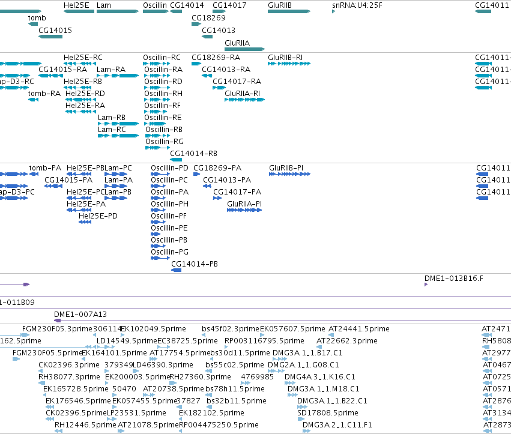511x434 pixels.
Task: Click the tomb gene label
Action: click(37, 17)
